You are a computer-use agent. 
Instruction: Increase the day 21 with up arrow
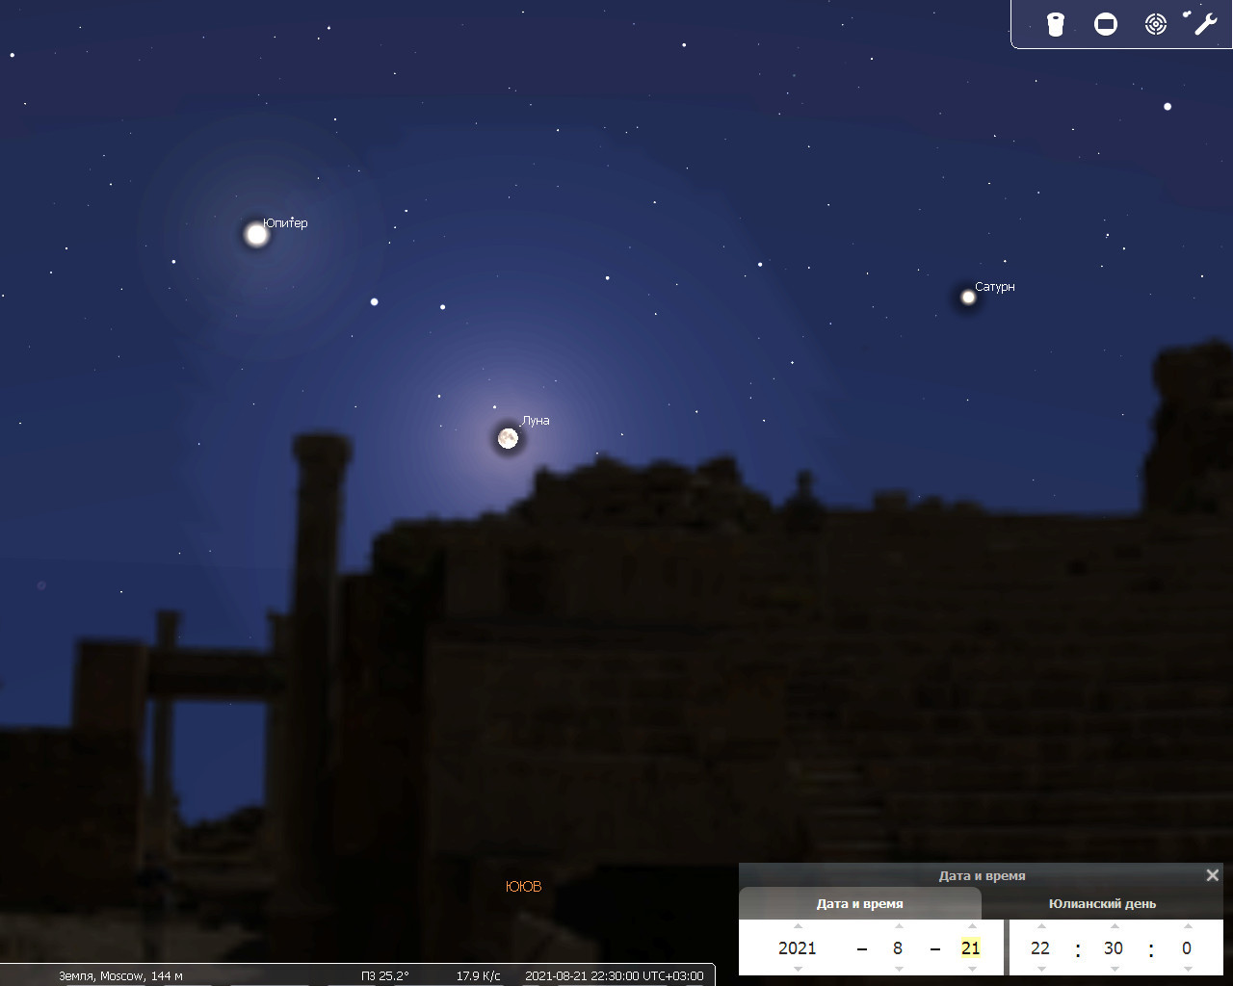[971, 926]
